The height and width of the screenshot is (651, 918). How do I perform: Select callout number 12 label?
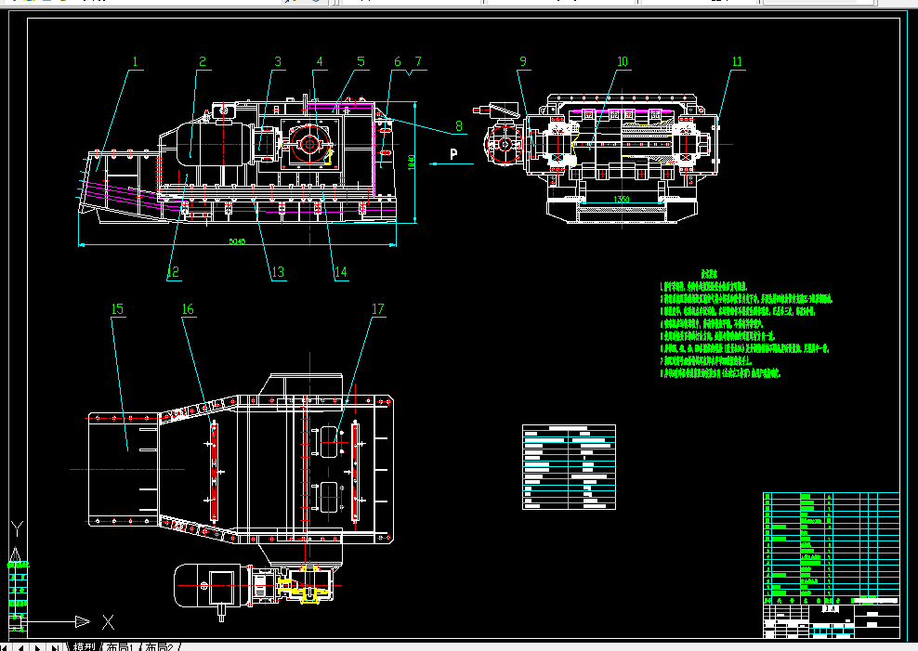pos(173,272)
